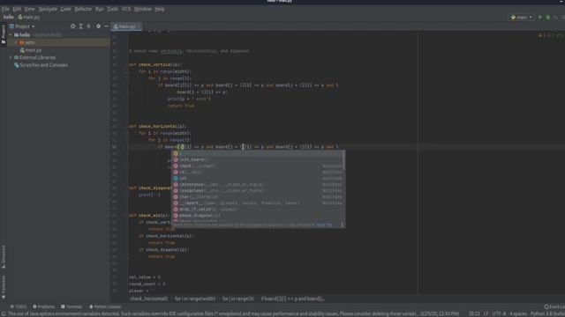The height and width of the screenshot is (317, 565).
Task: Open the File menu
Action: tap(6, 9)
